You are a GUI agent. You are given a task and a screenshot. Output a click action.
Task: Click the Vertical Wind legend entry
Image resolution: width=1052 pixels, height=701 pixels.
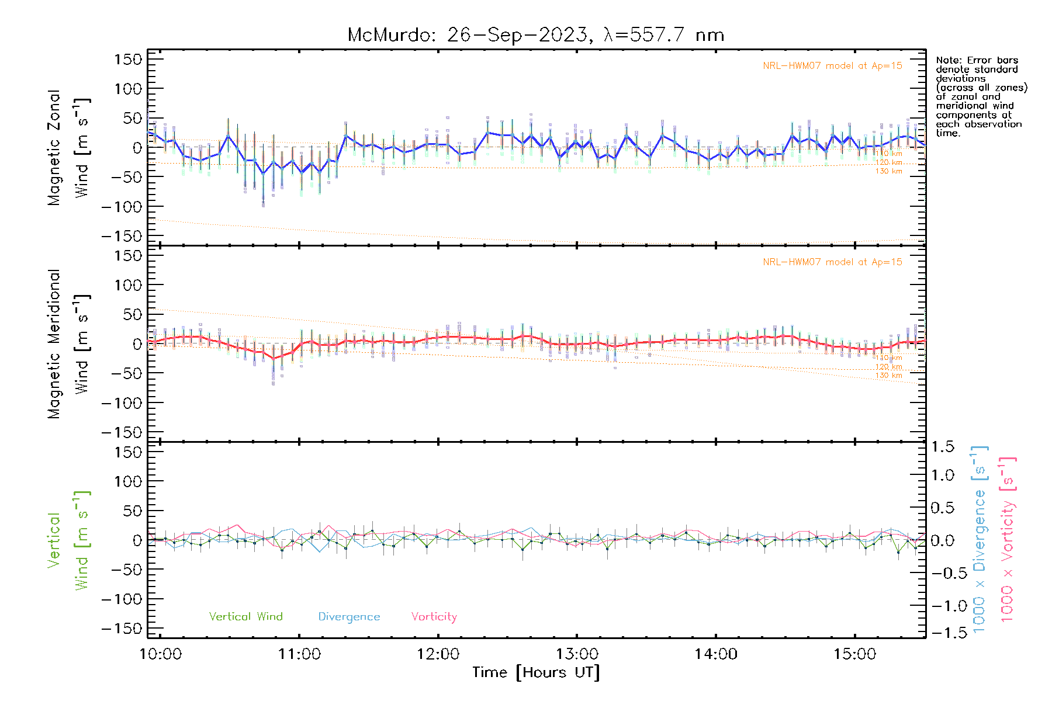pyautogui.click(x=245, y=617)
